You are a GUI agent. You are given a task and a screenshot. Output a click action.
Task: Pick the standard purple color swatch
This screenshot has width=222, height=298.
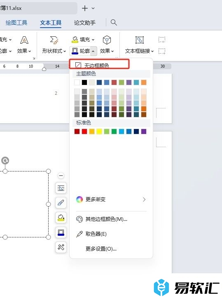click(x=144, y=131)
